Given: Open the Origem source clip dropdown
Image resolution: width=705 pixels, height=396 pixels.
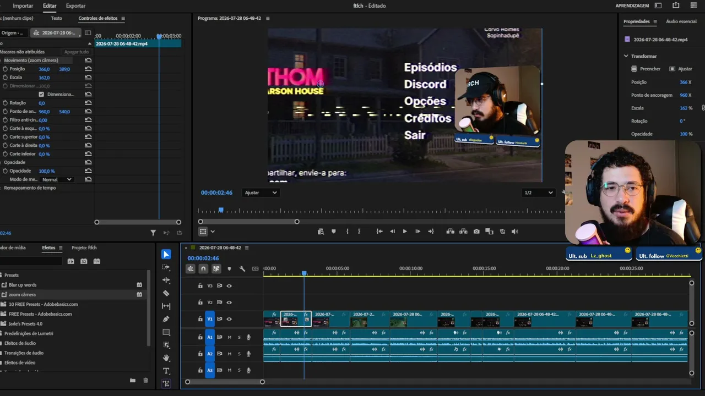Looking at the screenshot, I should pos(13,33).
